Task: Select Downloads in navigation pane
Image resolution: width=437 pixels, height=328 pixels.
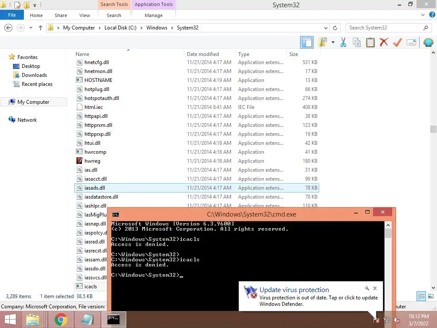Action: point(34,75)
